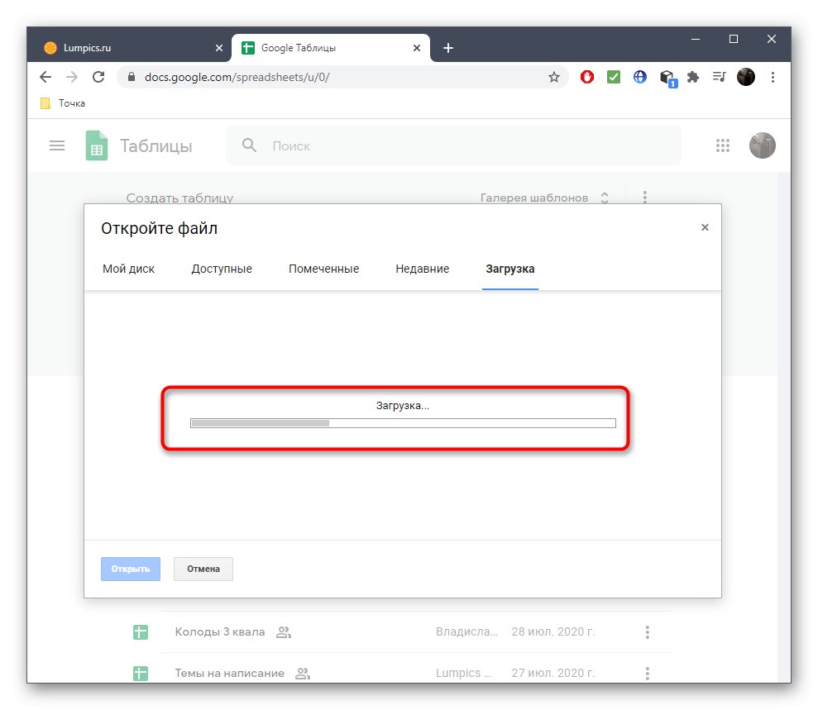Switch to the Недавние tab

tap(422, 269)
